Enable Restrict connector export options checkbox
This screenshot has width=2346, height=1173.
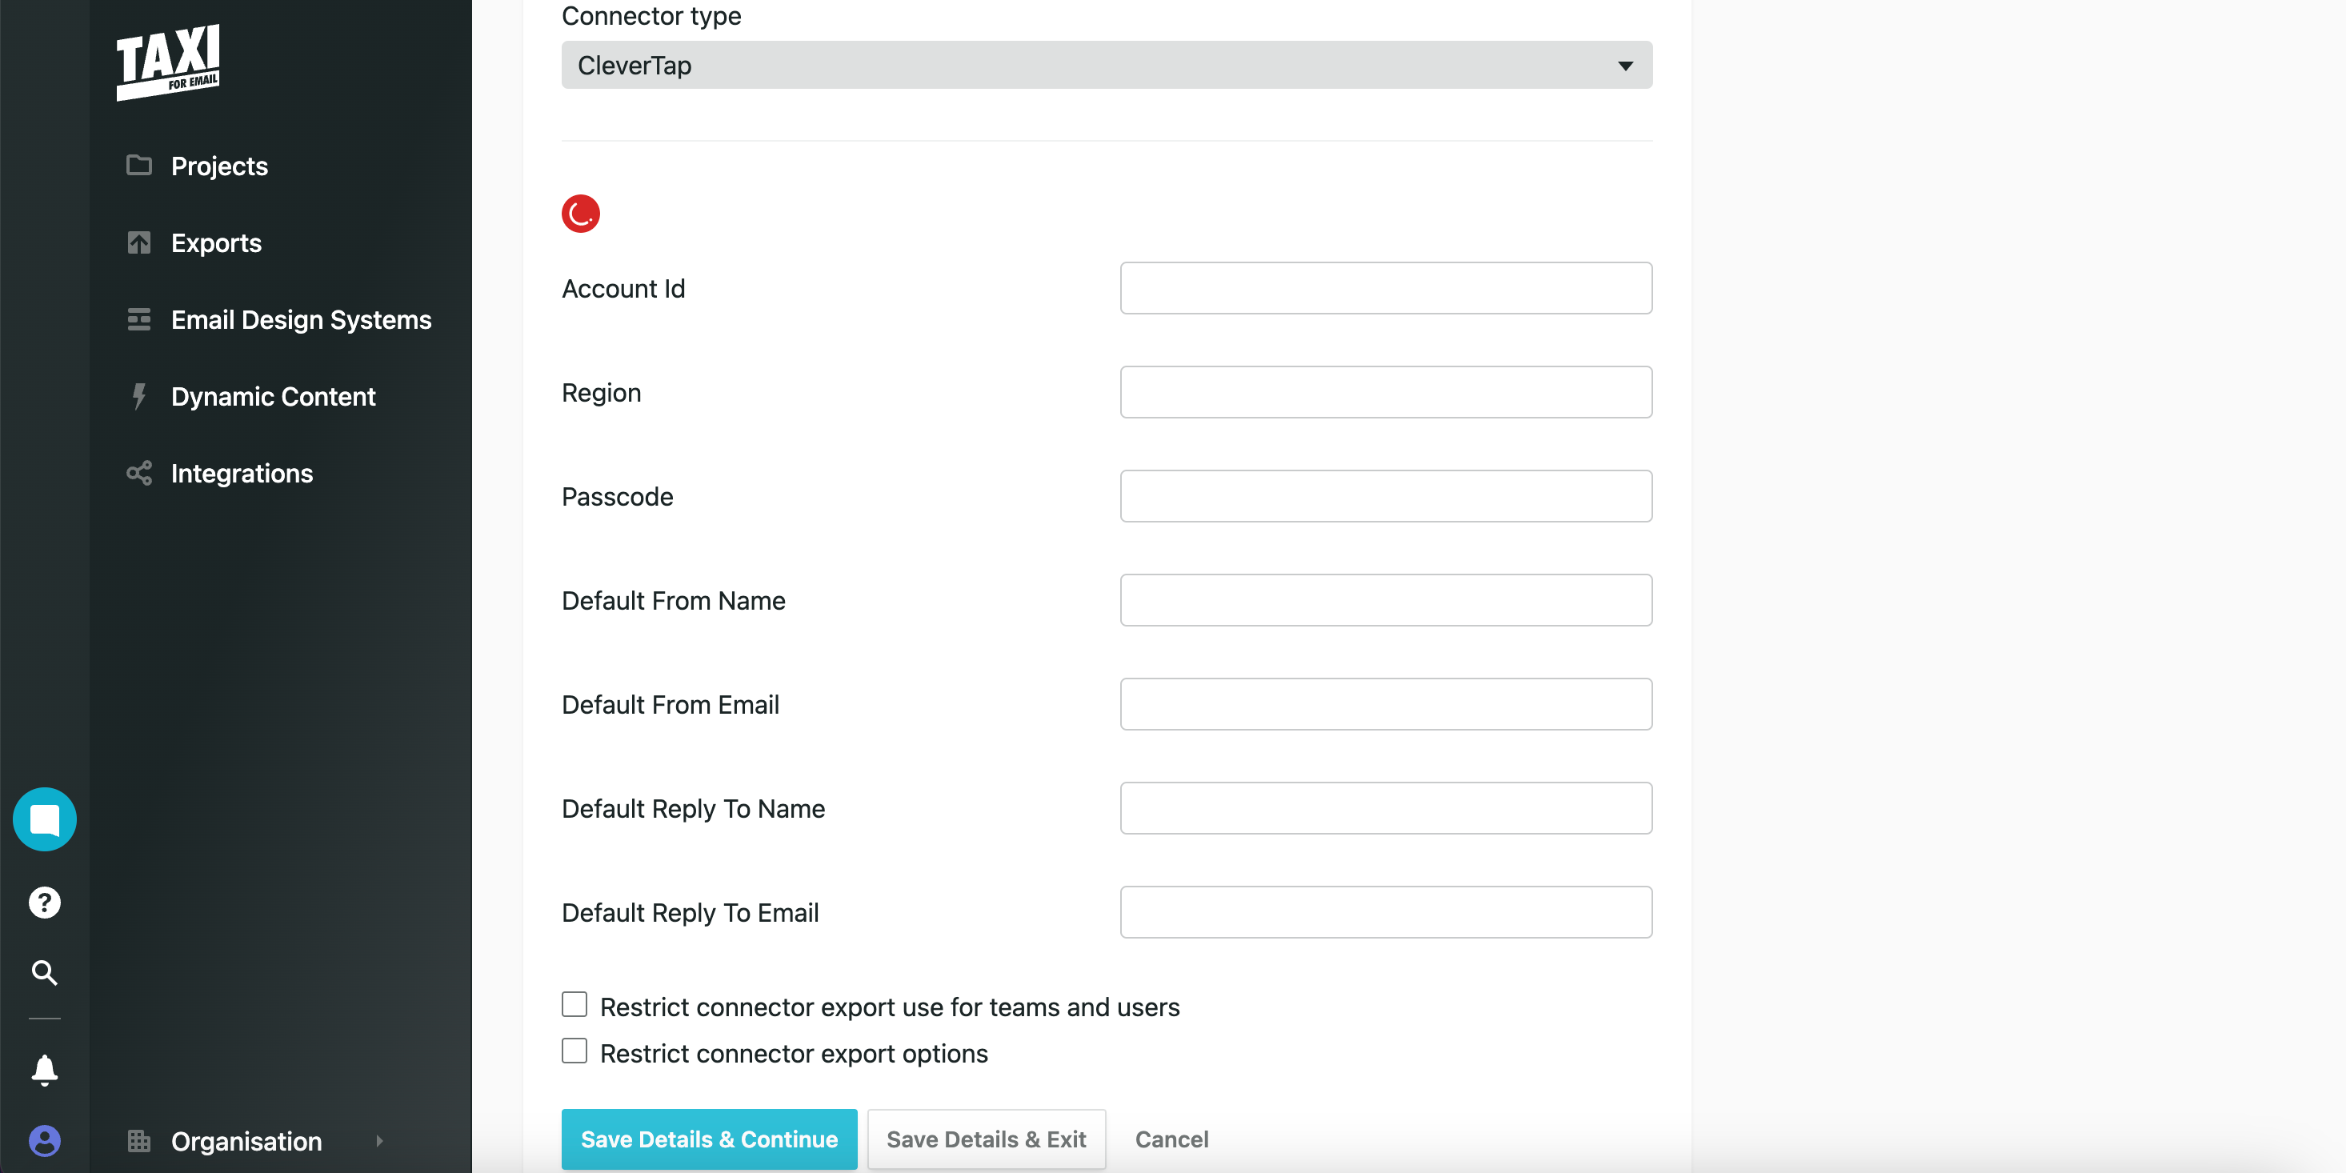click(x=574, y=1051)
